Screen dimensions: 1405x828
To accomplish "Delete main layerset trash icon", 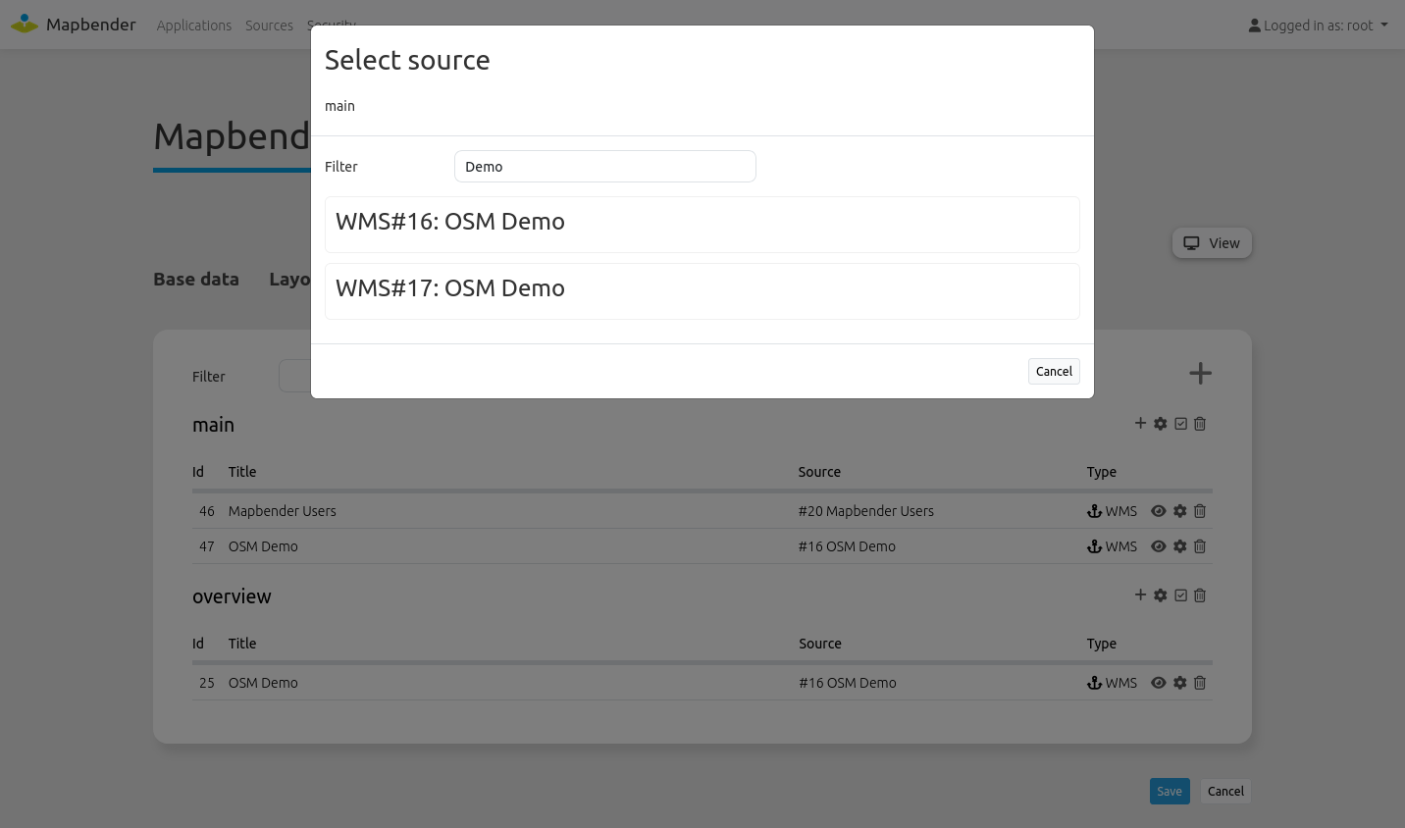I will (x=1200, y=424).
